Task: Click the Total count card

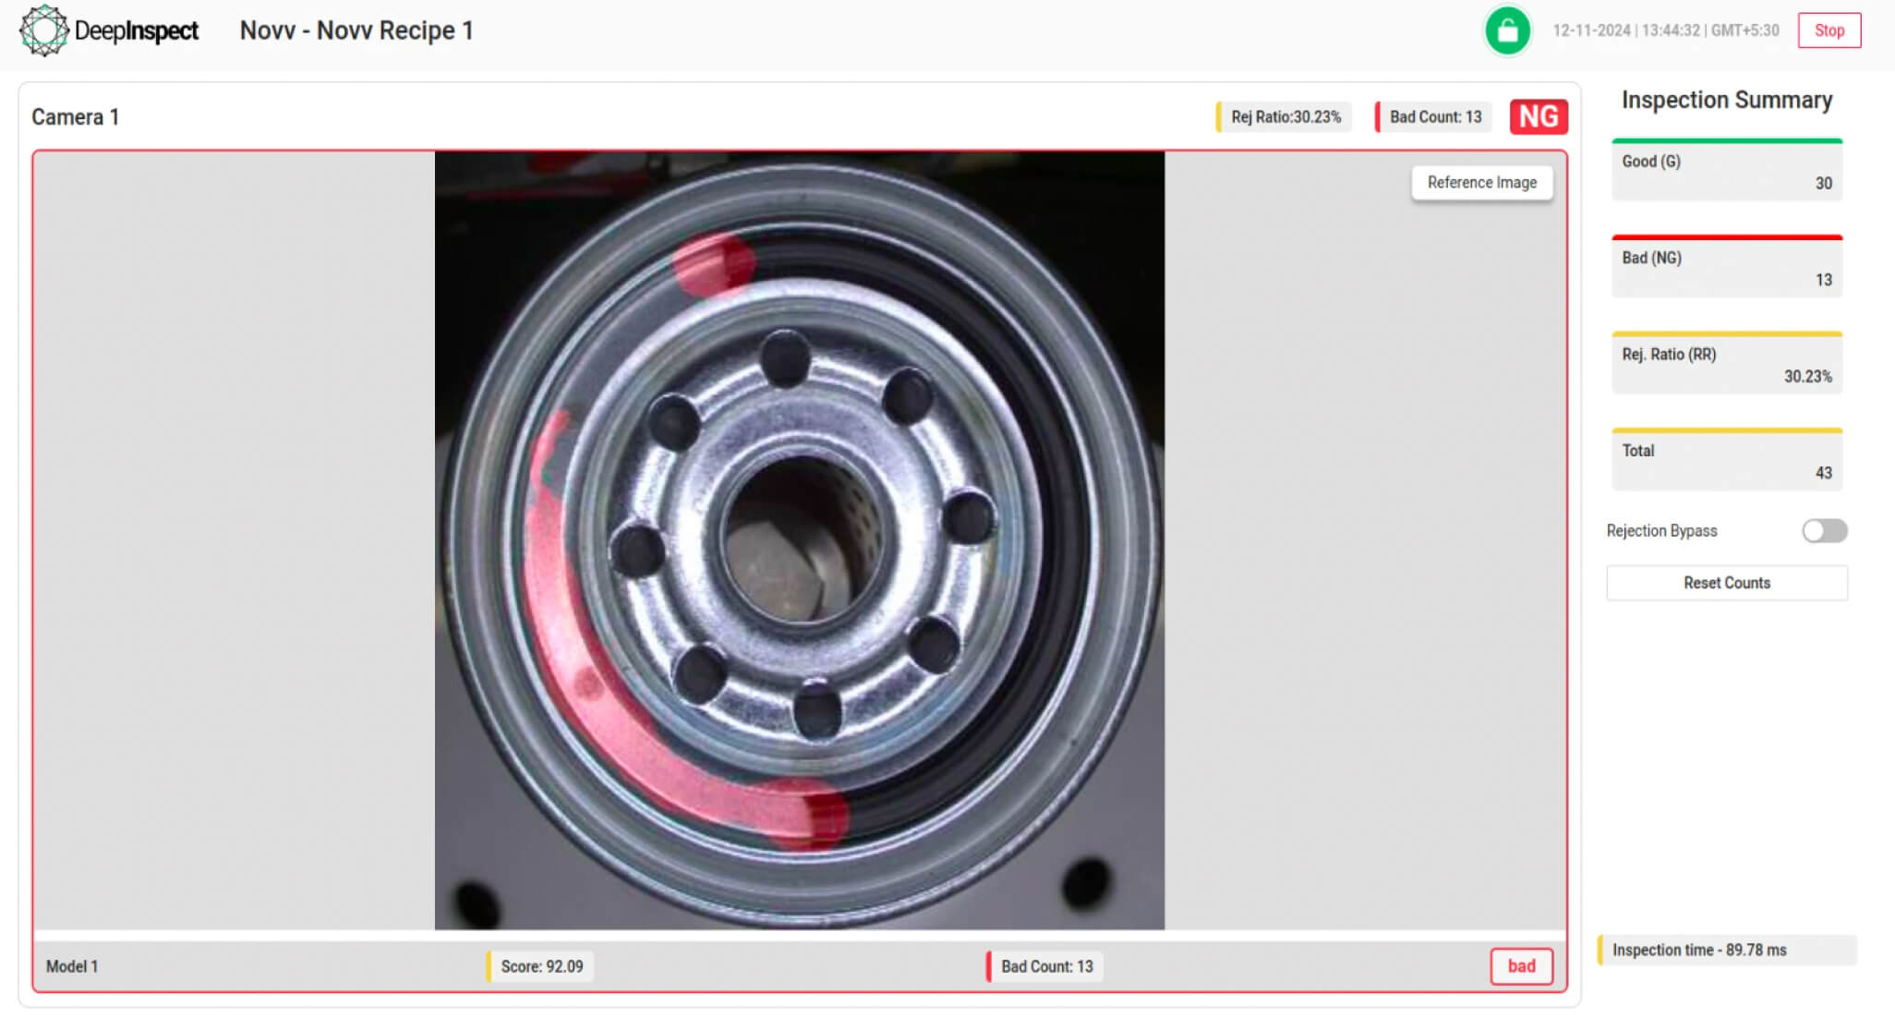Action: (x=1726, y=461)
